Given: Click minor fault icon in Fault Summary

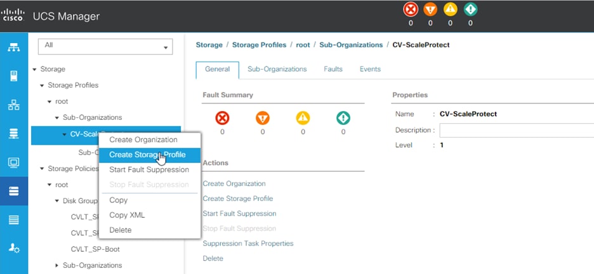Looking at the screenshot, I should coord(303,119).
